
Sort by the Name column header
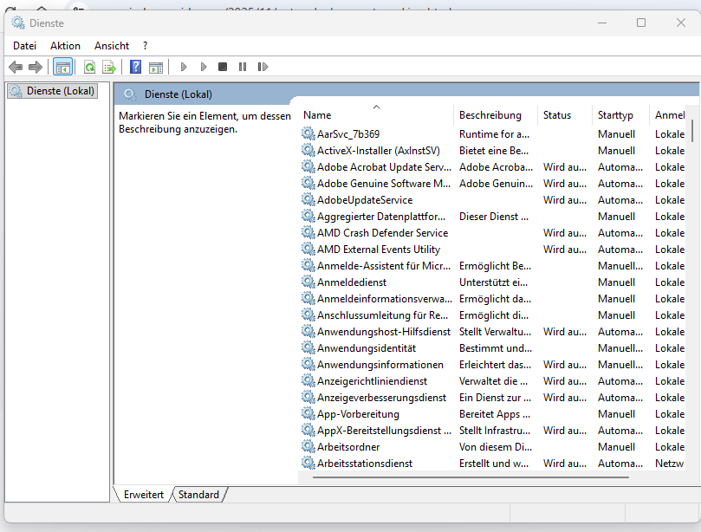(x=377, y=115)
